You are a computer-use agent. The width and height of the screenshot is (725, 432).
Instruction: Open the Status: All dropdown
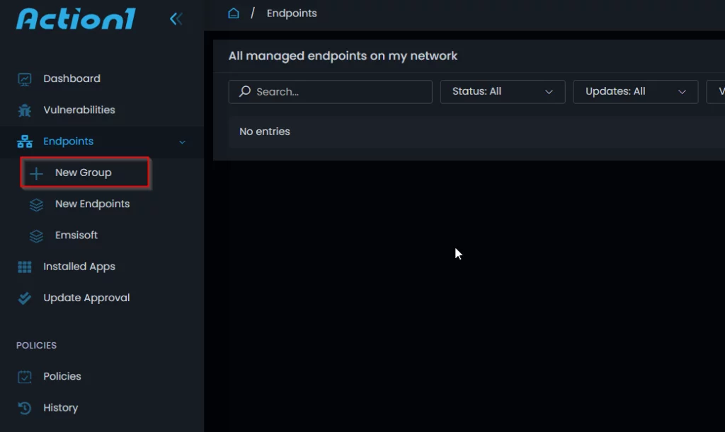tap(502, 92)
